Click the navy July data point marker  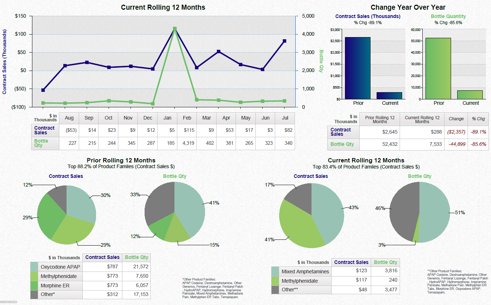(x=285, y=41)
